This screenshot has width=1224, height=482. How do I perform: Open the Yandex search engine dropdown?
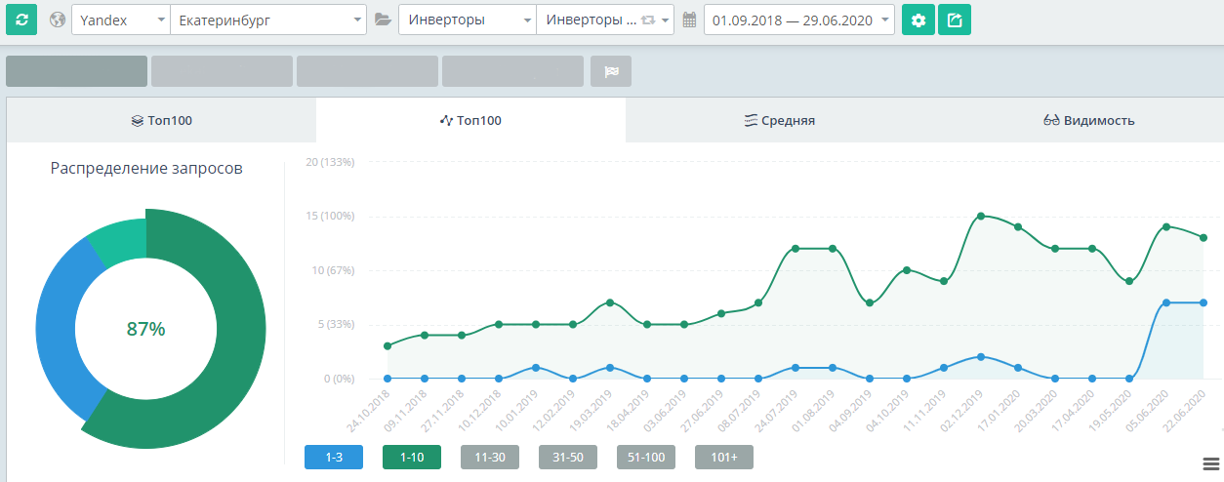tap(120, 20)
